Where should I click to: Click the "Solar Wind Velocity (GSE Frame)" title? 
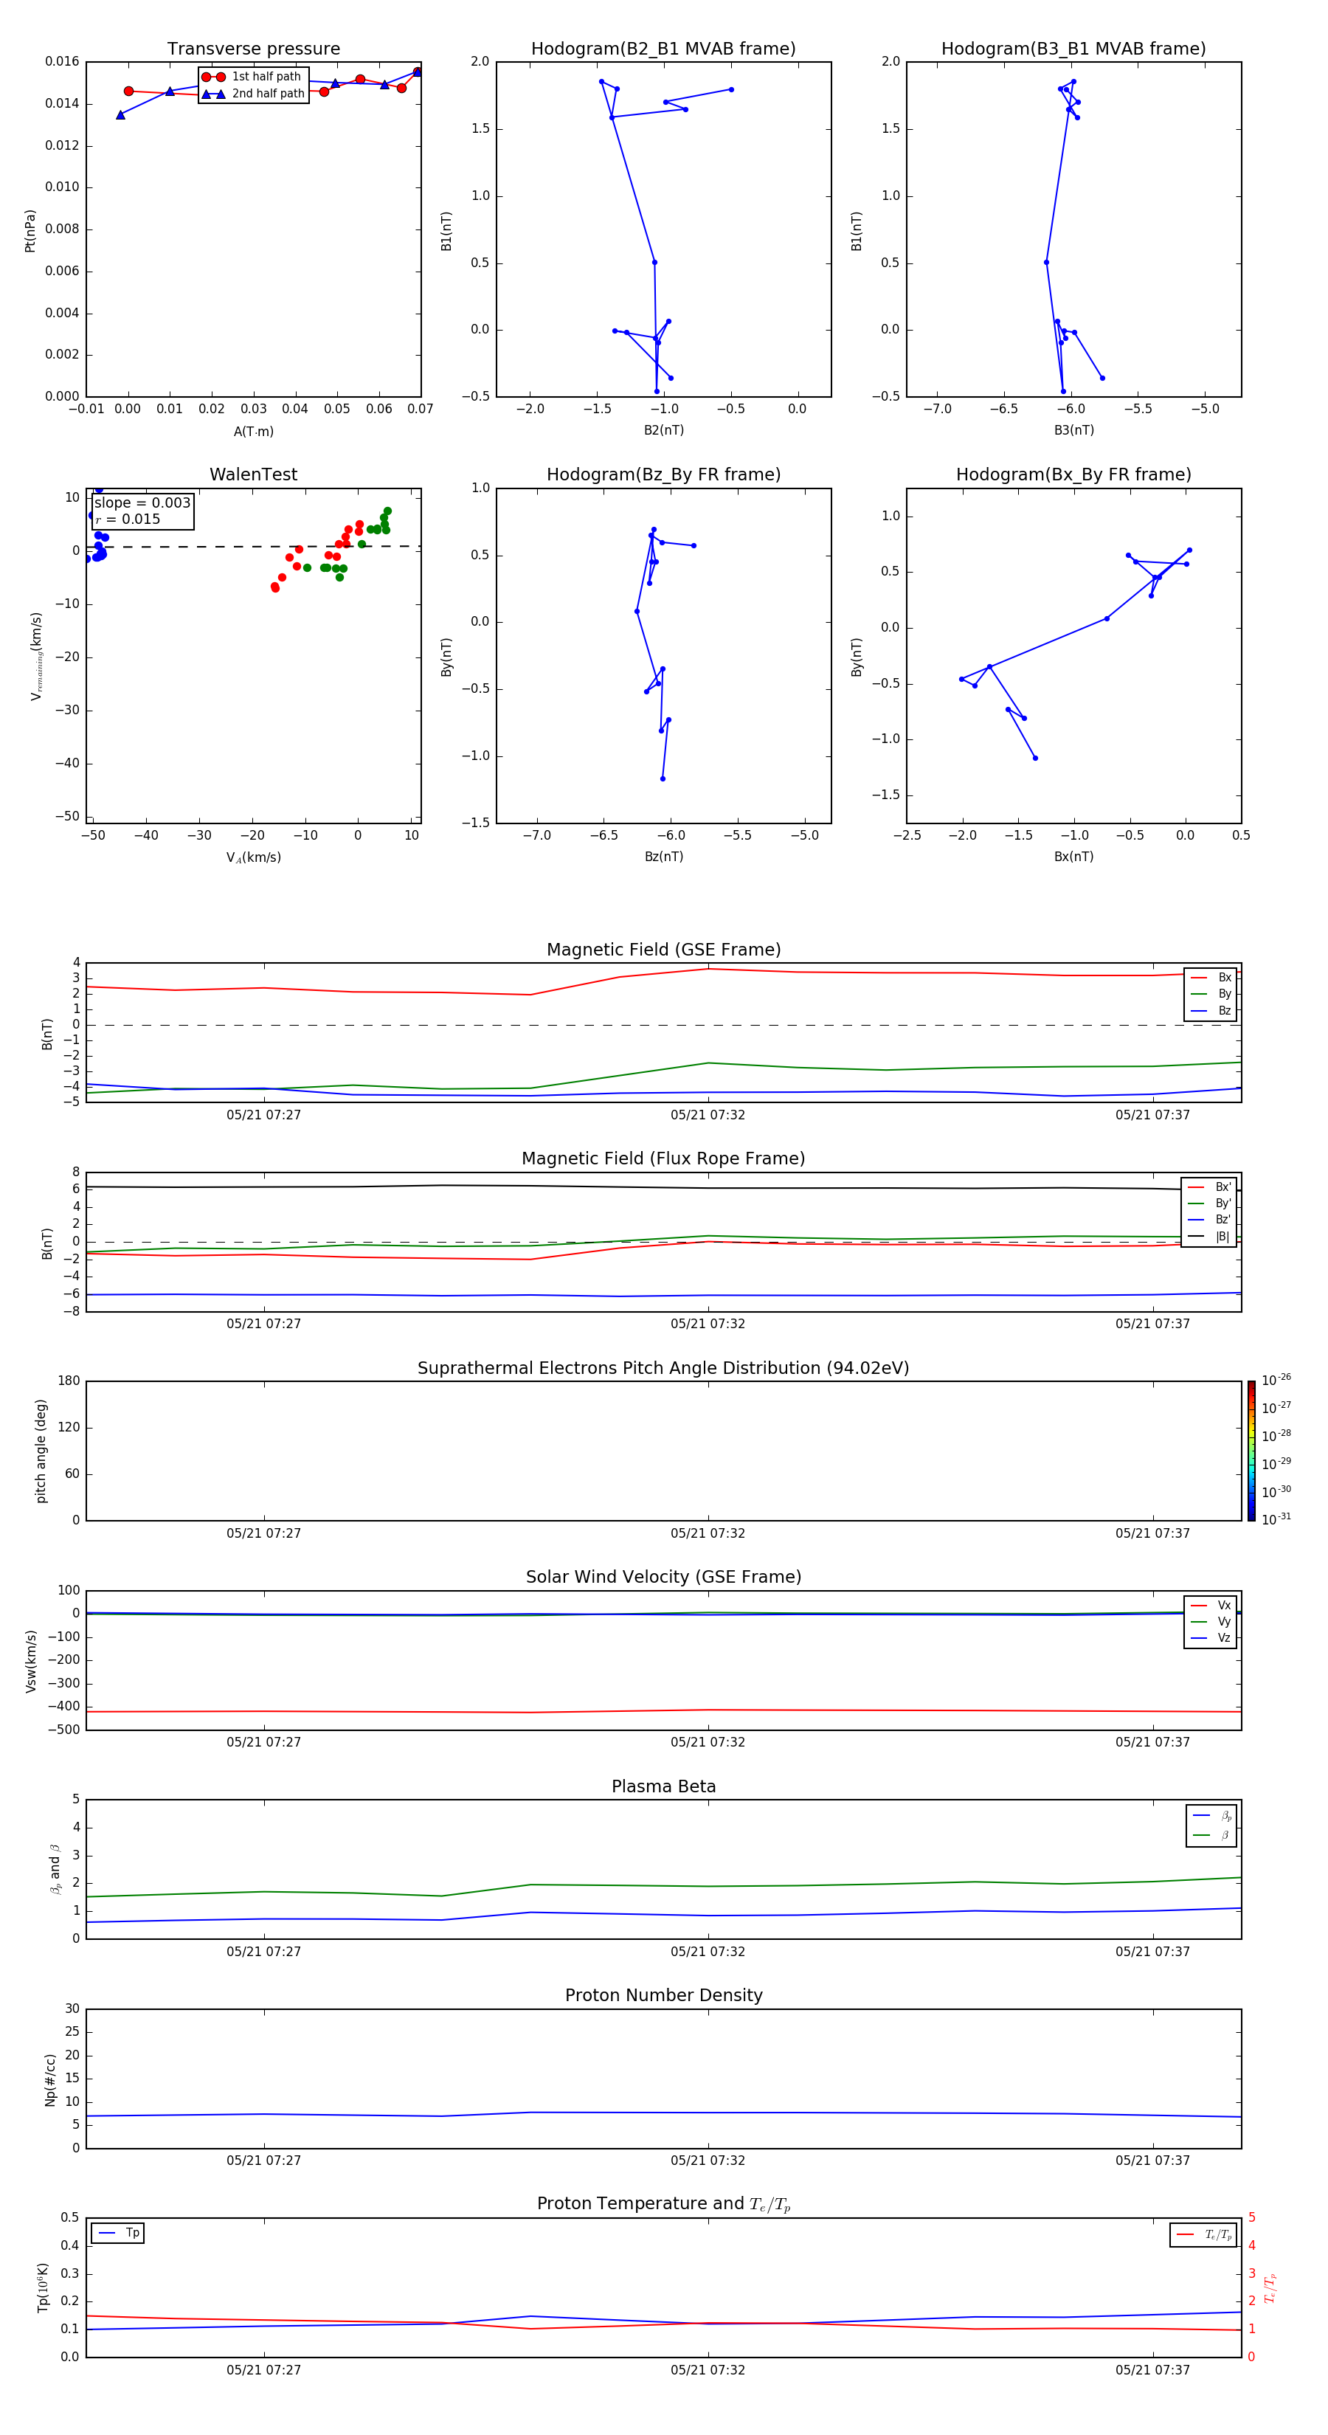tap(663, 1578)
